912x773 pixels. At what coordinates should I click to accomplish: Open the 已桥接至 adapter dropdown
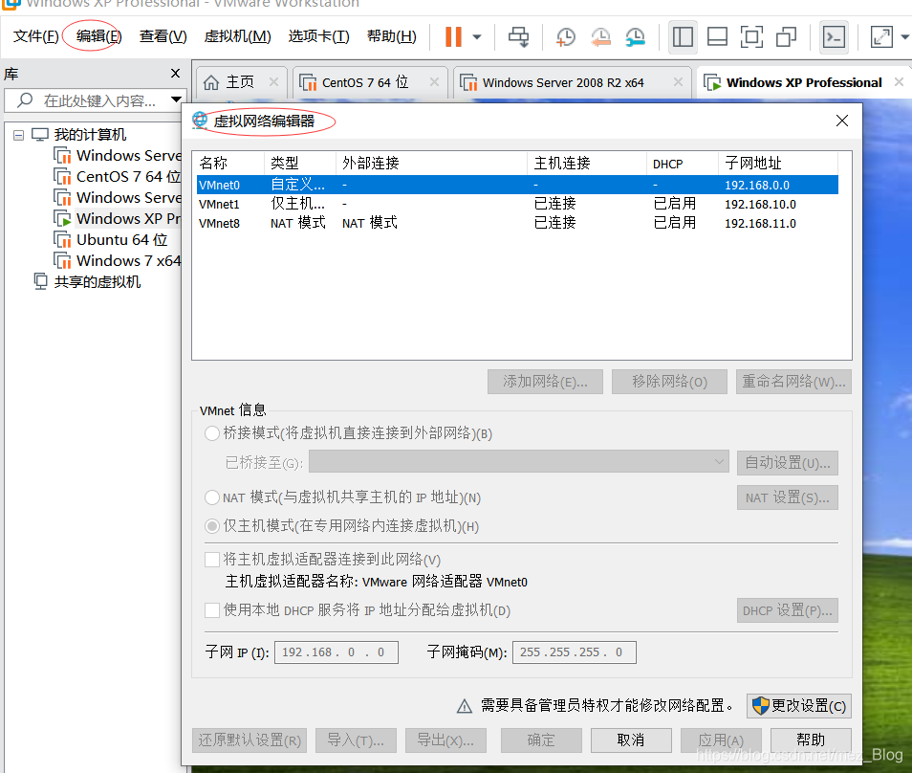[519, 461]
